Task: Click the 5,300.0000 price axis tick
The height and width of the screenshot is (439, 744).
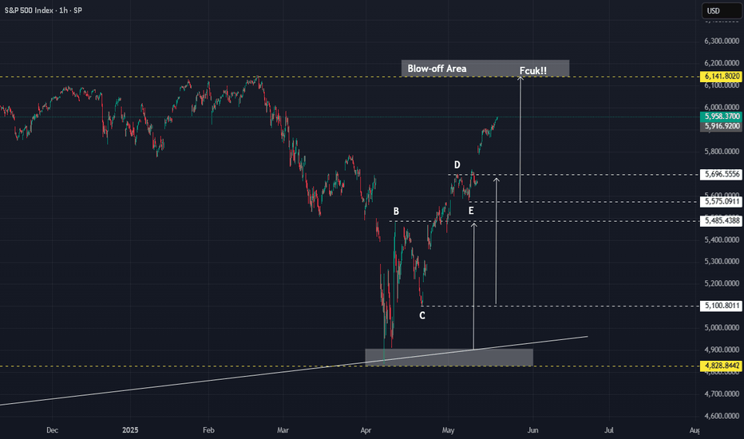Action: (x=722, y=262)
